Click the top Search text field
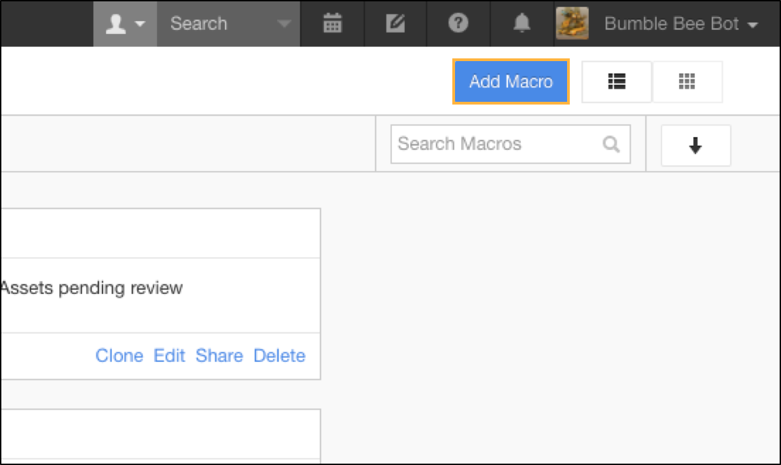 [x=219, y=23]
